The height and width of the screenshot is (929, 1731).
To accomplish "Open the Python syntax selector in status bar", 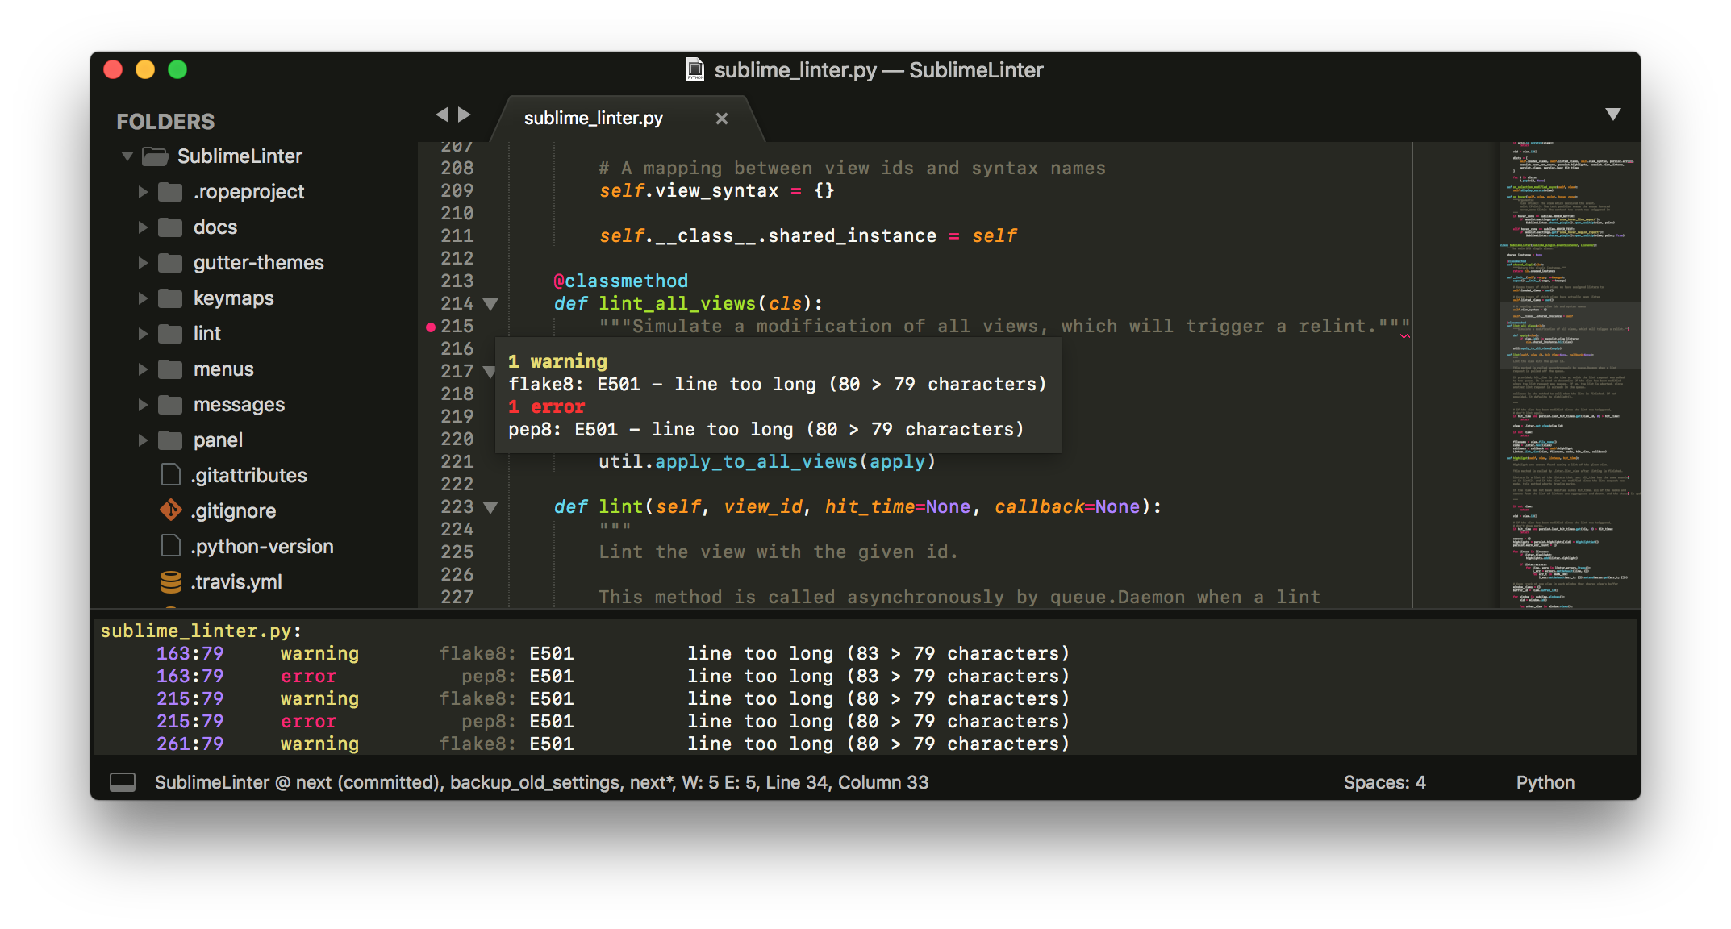I will pyautogui.click(x=1545, y=781).
